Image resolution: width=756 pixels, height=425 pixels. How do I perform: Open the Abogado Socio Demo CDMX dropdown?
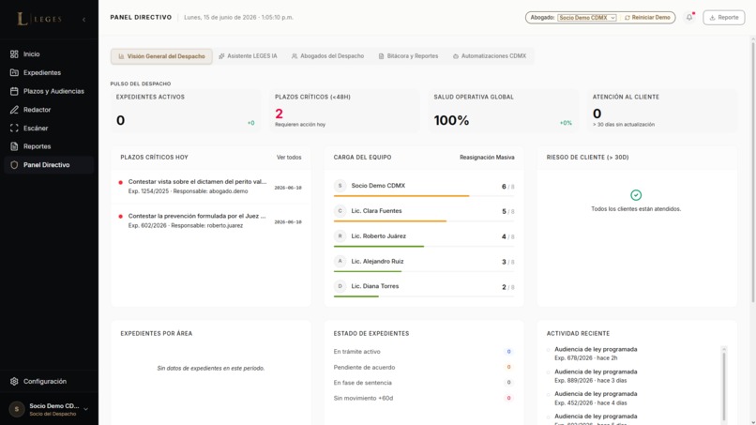(587, 18)
